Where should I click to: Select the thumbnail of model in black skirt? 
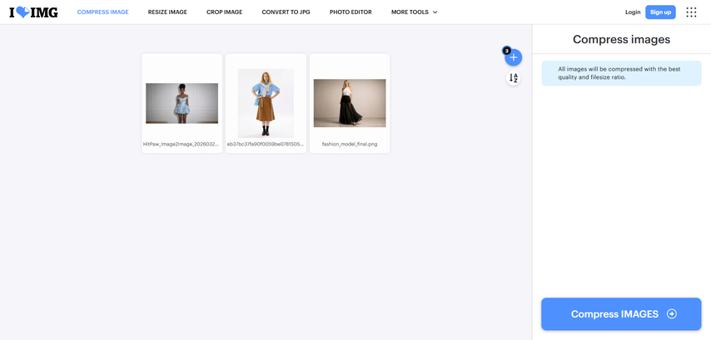tap(350, 103)
